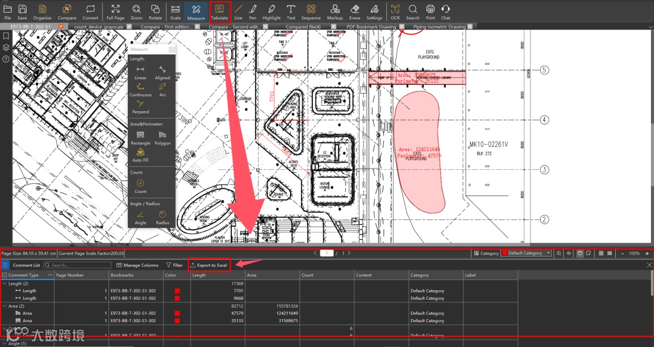Click the Manage Columns button
Screen dimensions: 654x347
point(137,265)
